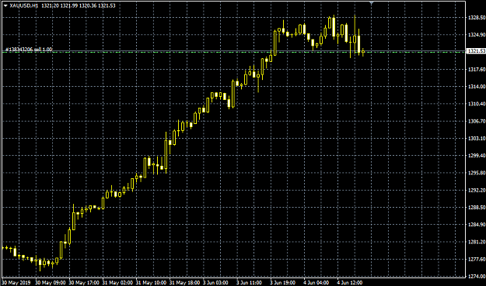Click the current price tag 1321.53
This screenshot has width=486, height=286.
point(476,50)
